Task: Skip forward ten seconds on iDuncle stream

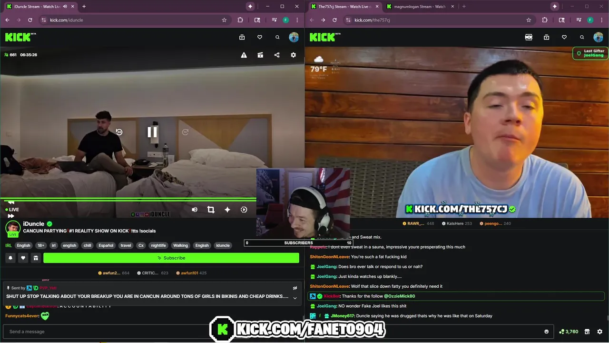Action: click(x=186, y=132)
